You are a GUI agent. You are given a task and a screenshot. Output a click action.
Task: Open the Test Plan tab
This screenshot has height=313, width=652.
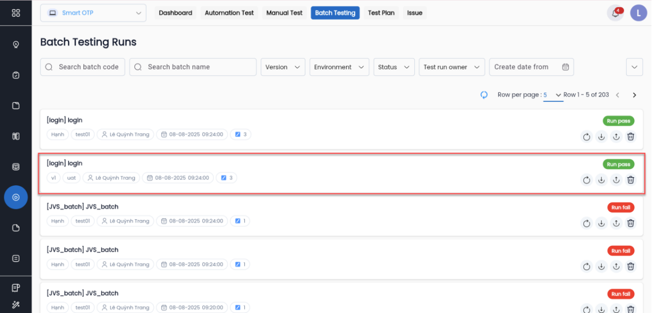pyautogui.click(x=381, y=13)
